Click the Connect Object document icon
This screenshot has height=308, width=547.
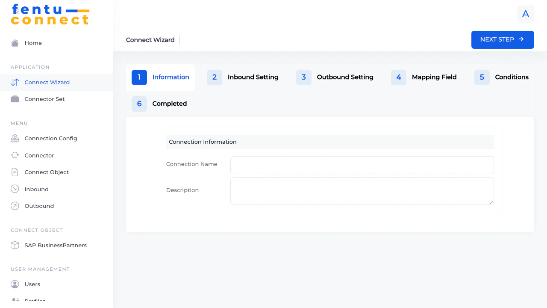[x=15, y=172]
